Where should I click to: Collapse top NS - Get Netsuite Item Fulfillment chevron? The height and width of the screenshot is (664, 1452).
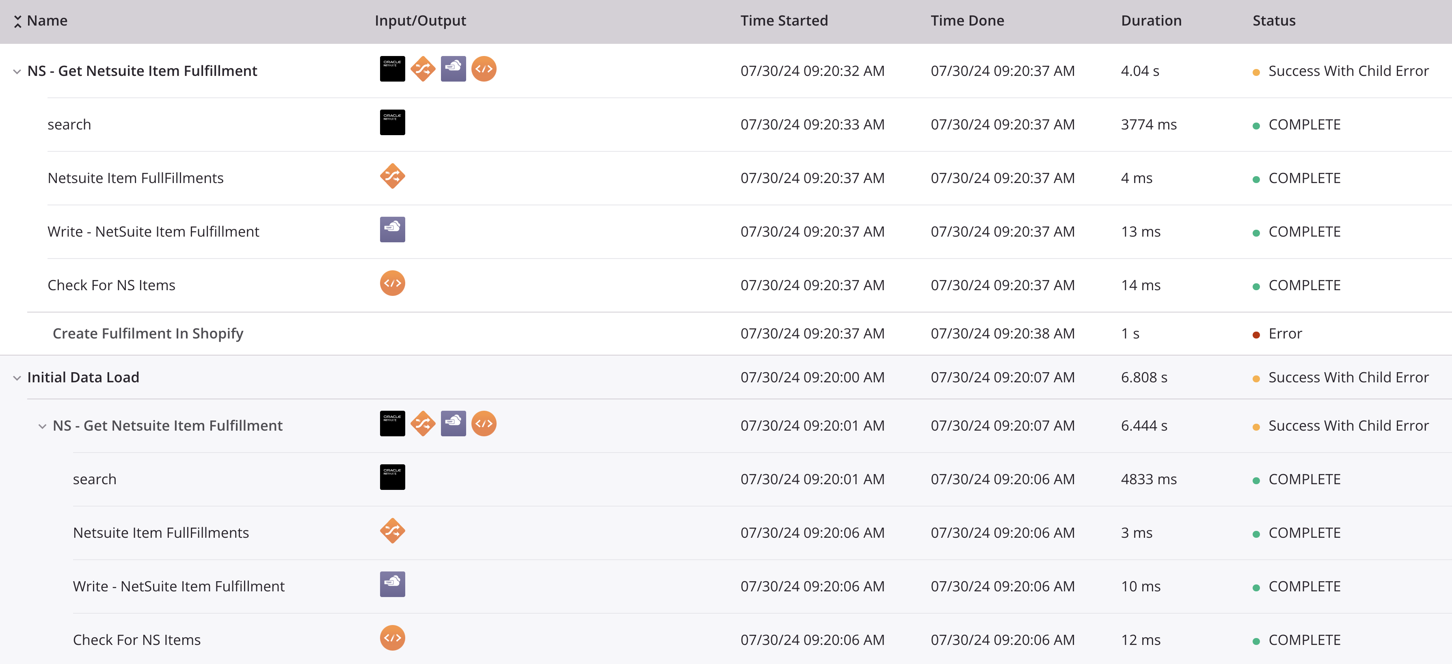click(17, 71)
